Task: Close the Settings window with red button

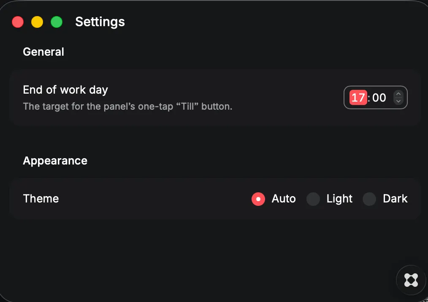Action: click(x=18, y=22)
